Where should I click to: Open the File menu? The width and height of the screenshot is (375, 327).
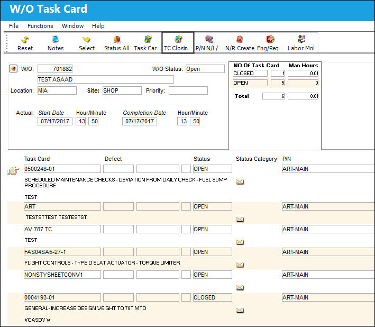(x=14, y=26)
